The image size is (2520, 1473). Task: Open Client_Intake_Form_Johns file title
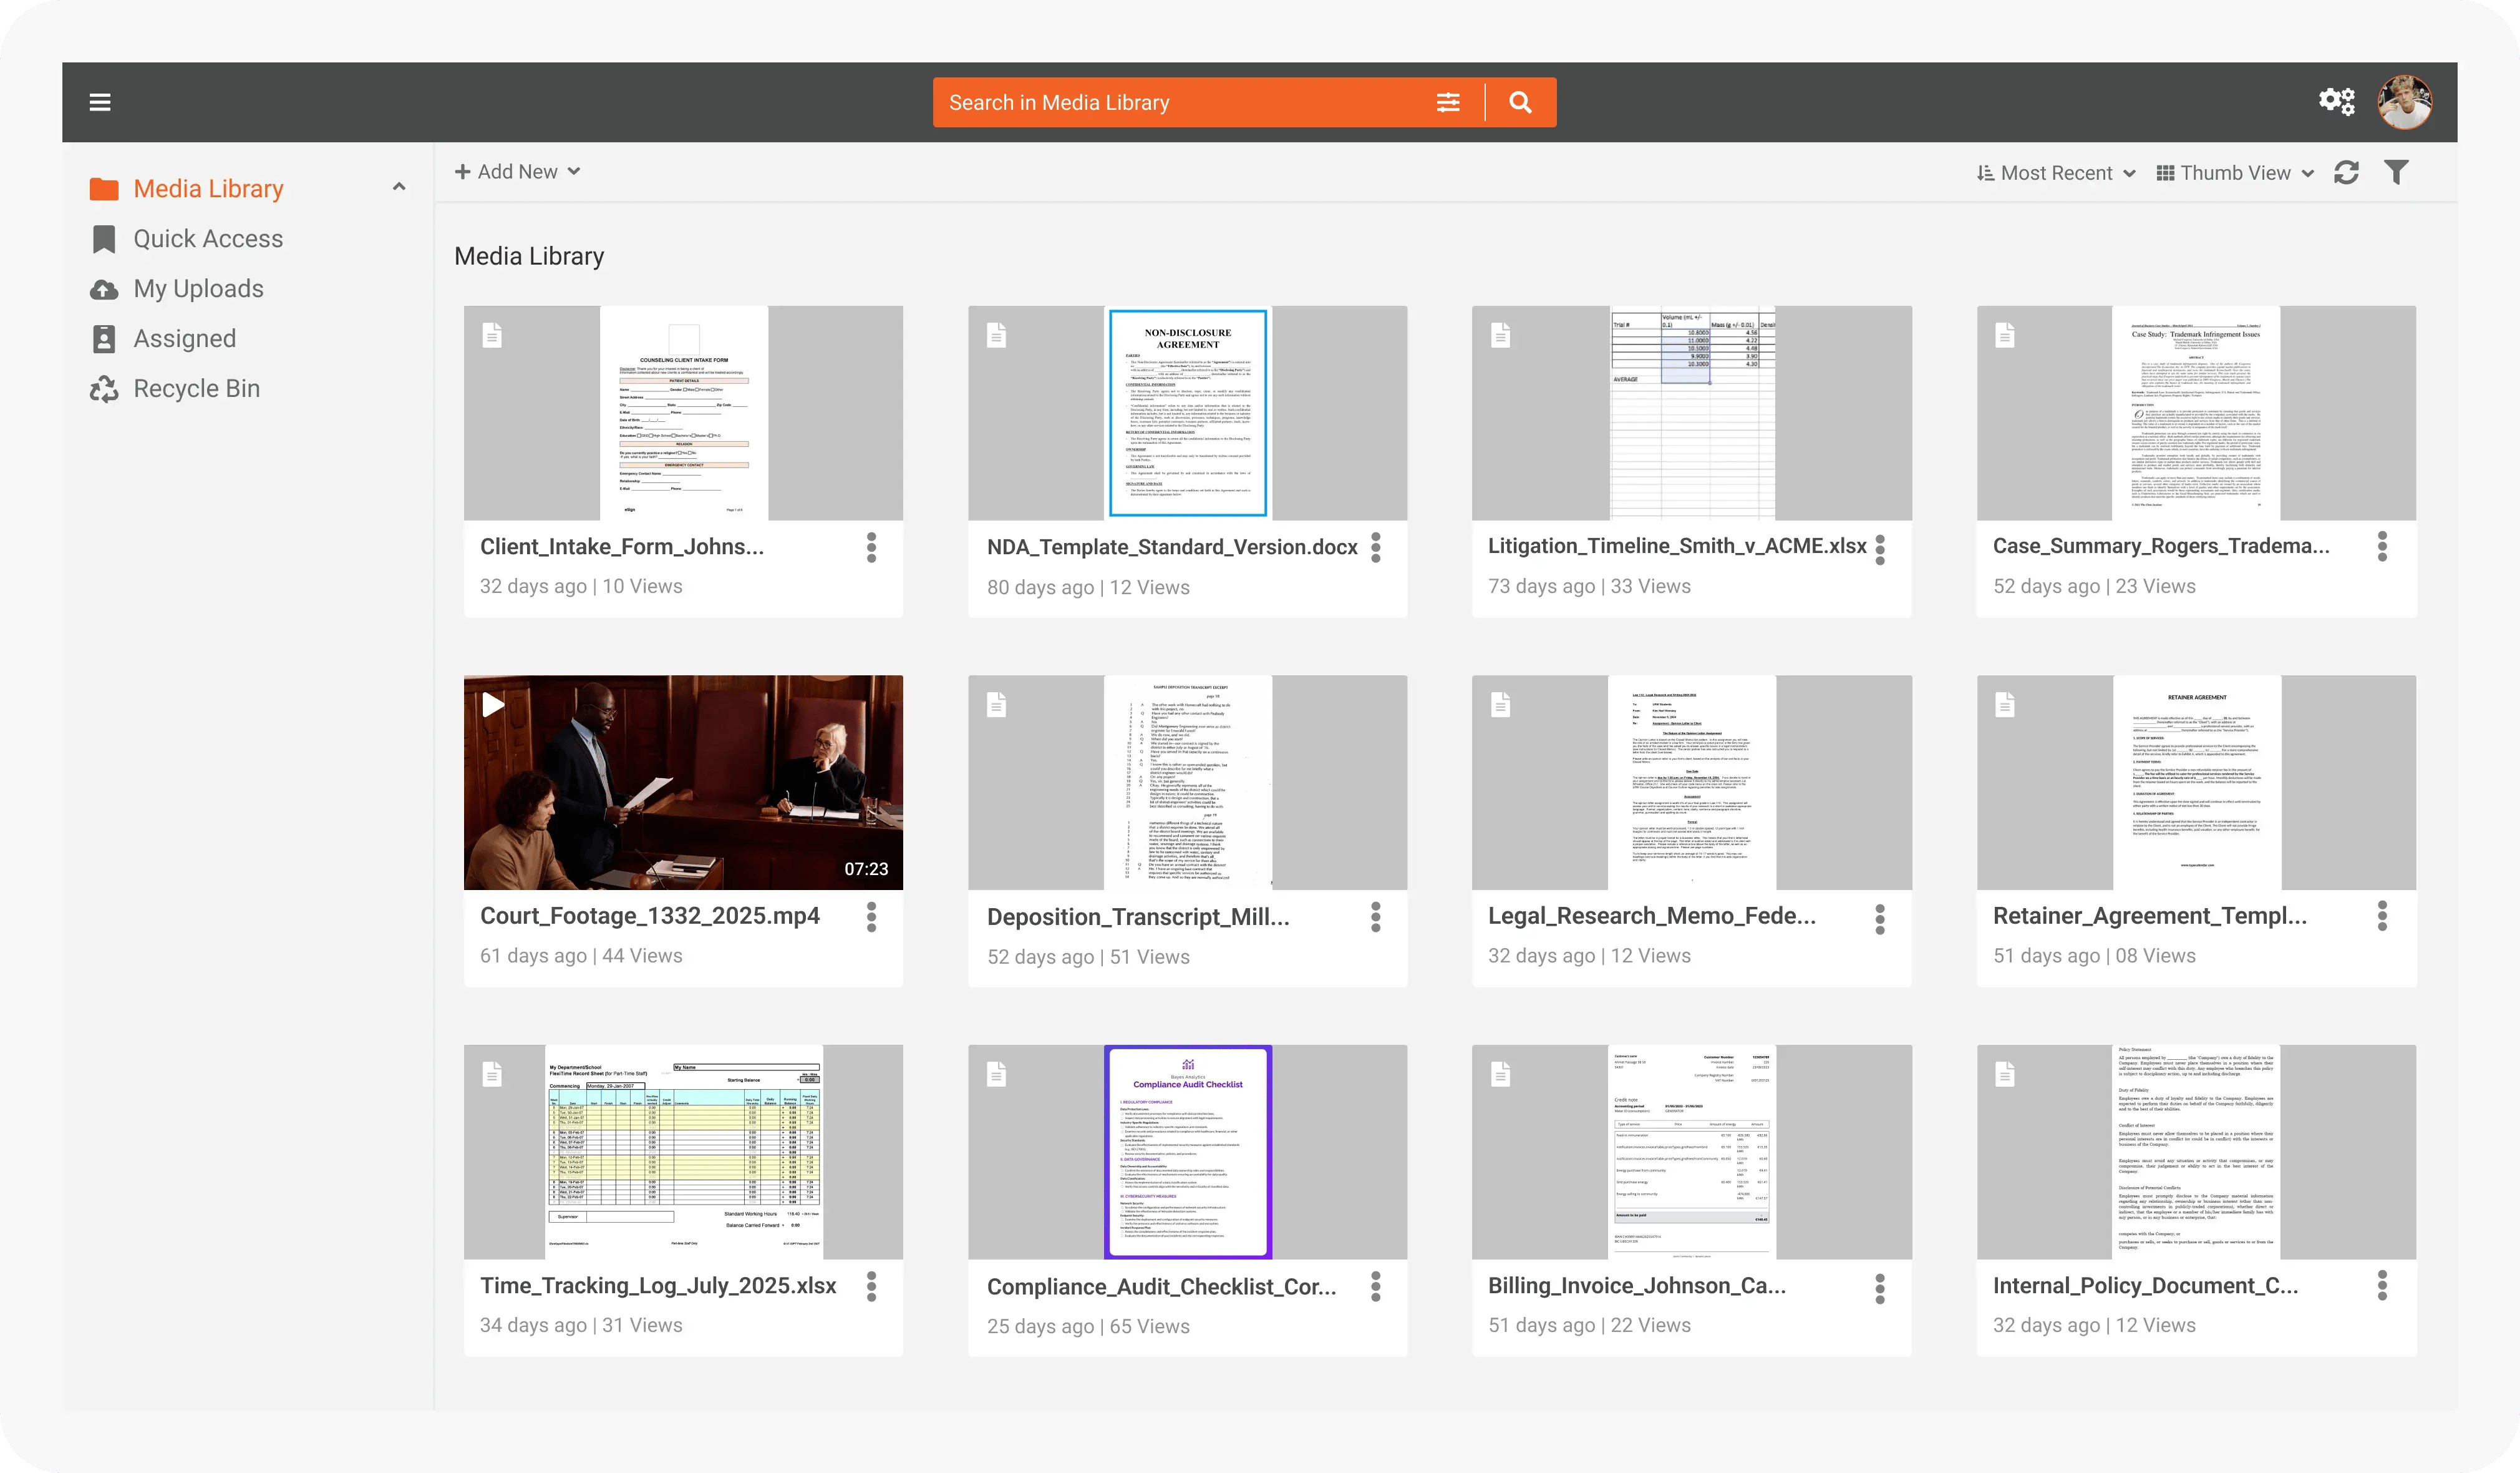[x=621, y=546]
